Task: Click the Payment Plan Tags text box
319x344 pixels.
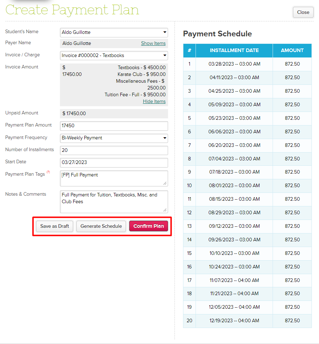Action: [x=114, y=178]
